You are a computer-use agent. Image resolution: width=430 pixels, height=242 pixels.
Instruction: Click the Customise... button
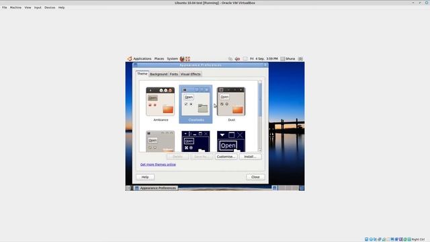tap(226, 157)
